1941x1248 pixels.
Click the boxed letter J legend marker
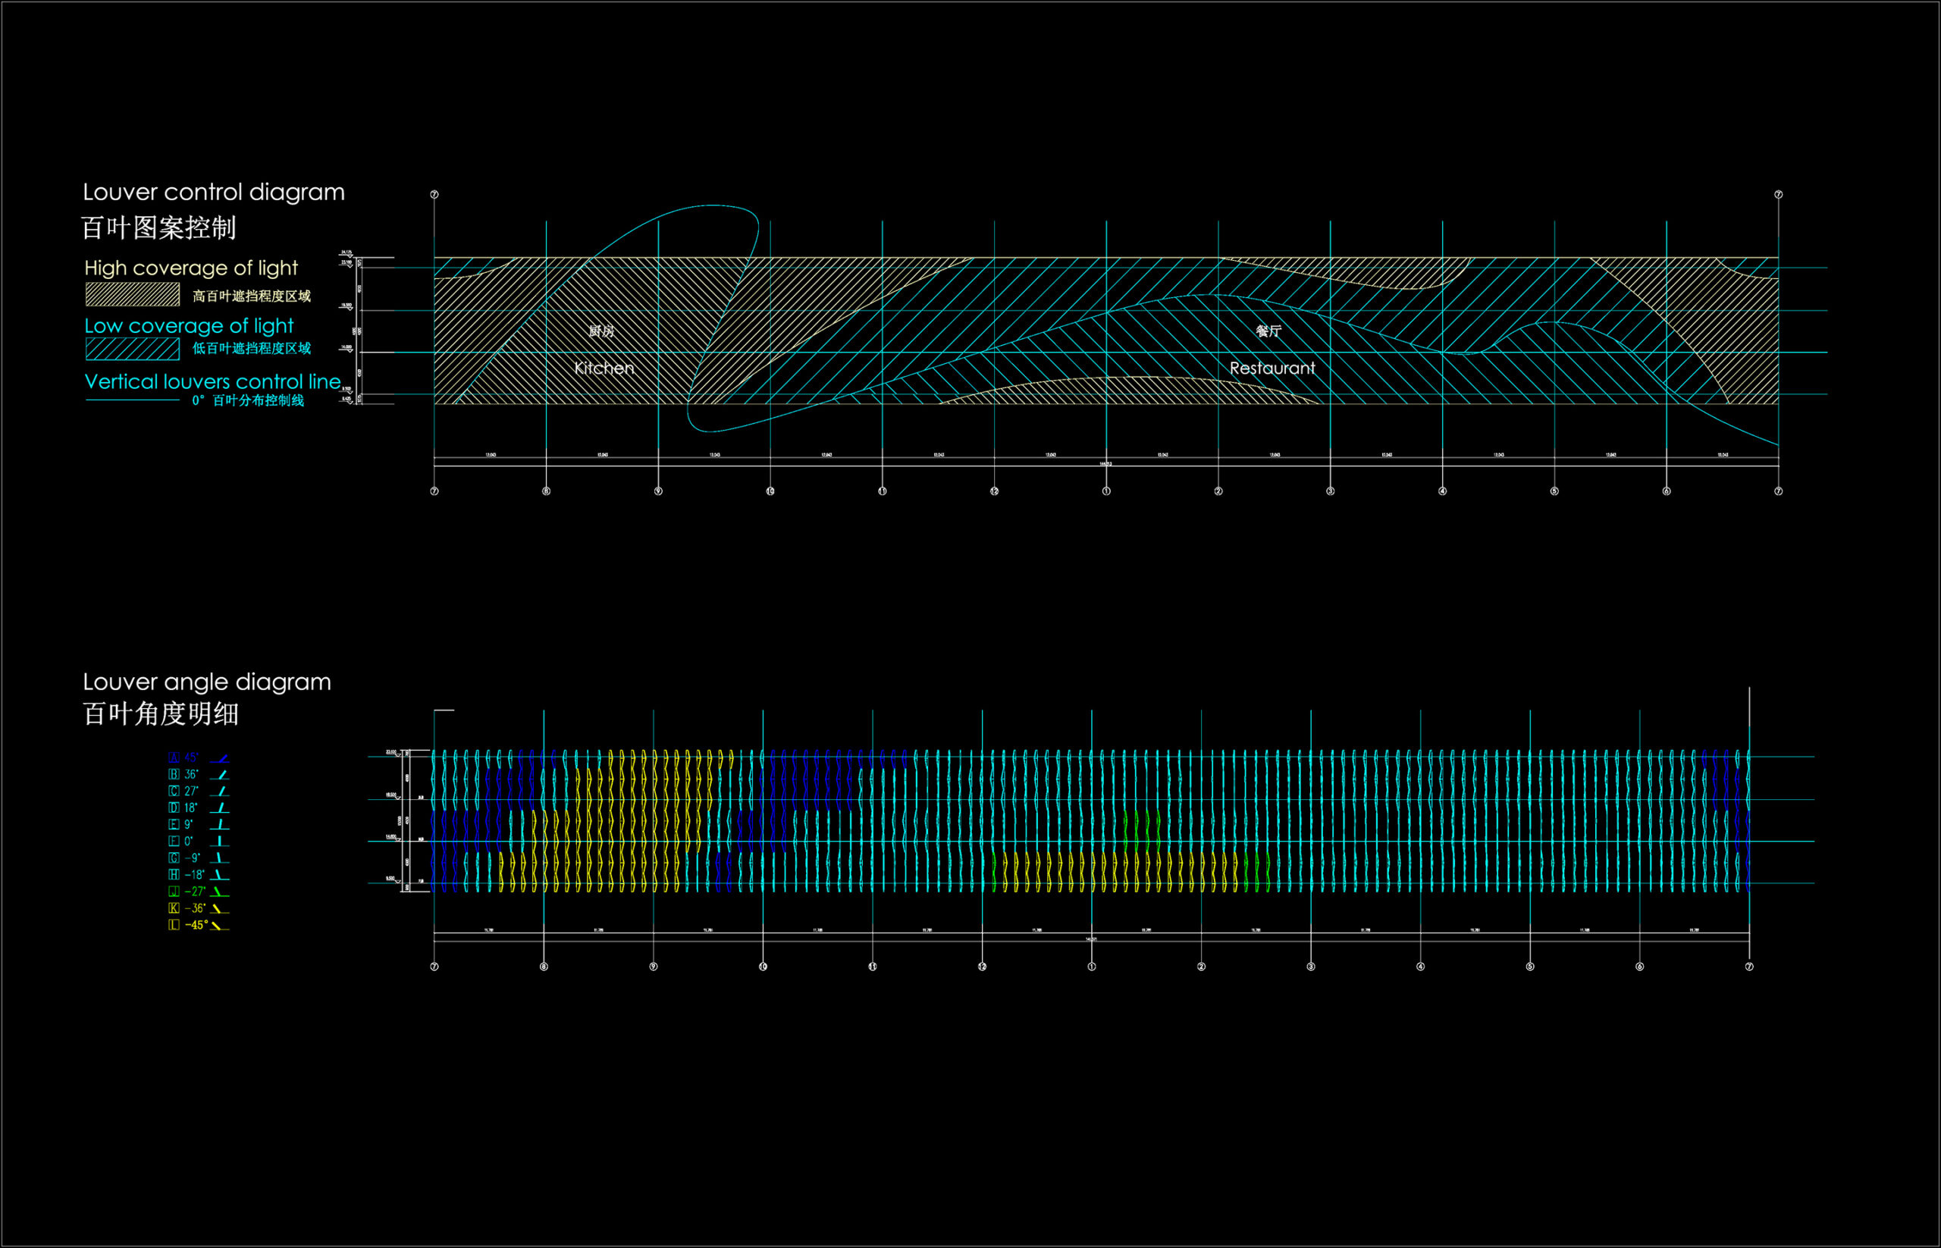coord(174,892)
